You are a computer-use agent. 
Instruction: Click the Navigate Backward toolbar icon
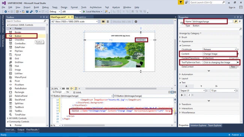(6, 12)
